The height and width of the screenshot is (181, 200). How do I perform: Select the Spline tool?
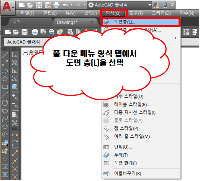[5, 119]
